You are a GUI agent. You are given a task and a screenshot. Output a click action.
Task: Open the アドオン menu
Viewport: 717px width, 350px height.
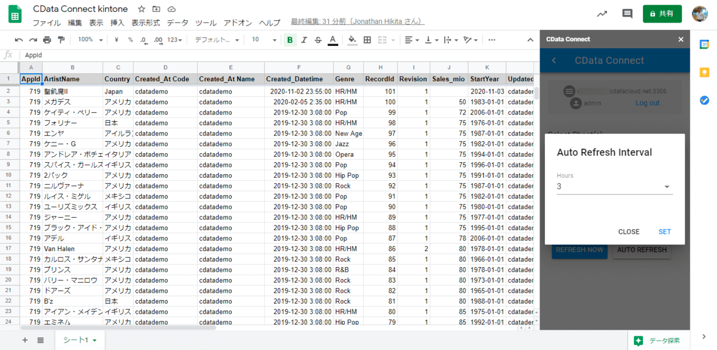[238, 23]
